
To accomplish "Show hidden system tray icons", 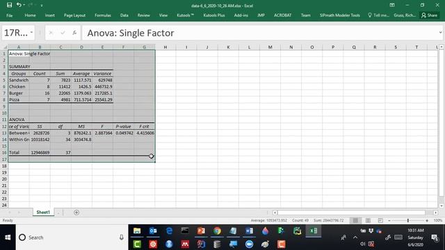I will click(x=355, y=237).
